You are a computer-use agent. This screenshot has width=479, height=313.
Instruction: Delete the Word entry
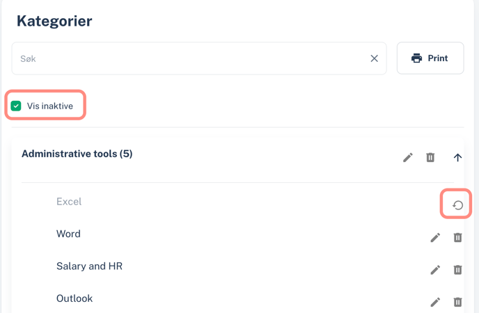point(457,237)
